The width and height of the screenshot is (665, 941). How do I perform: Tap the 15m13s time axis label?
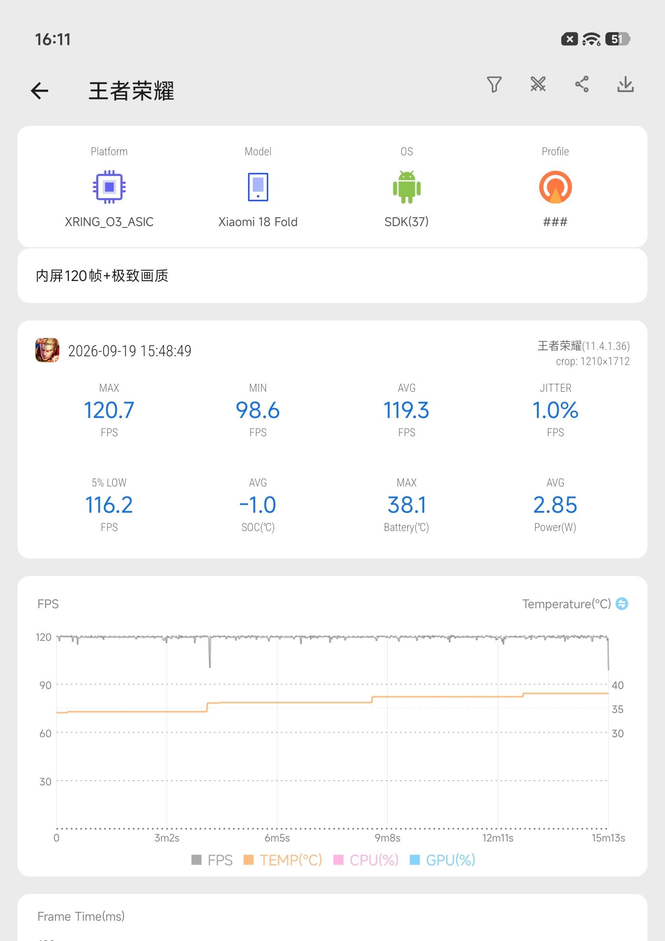609,838
